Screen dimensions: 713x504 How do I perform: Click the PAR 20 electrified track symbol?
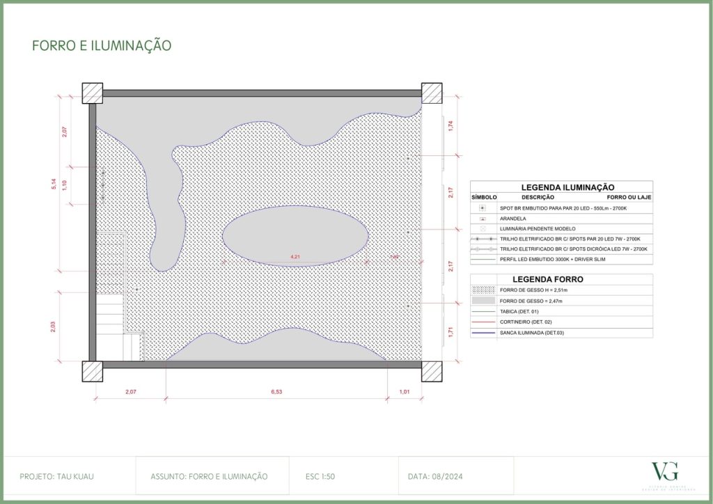pyautogui.click(x=483, y=239)
